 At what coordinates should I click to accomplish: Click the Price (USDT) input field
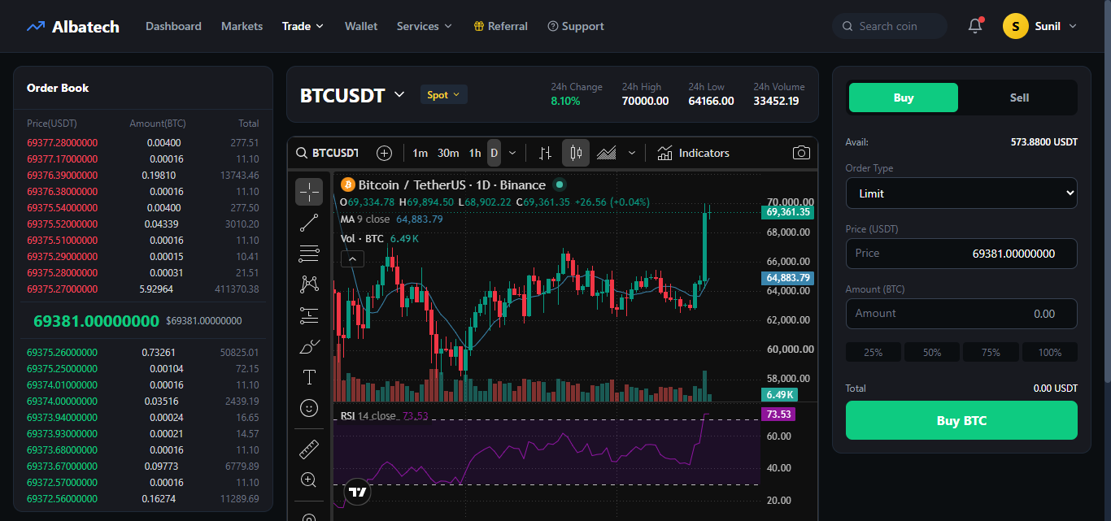961,254
